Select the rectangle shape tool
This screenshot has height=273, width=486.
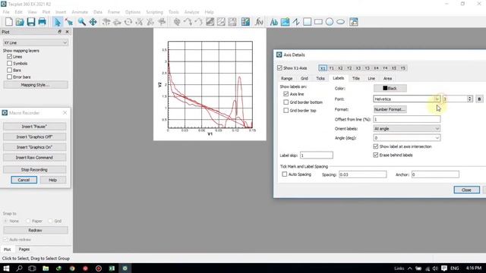318,22
